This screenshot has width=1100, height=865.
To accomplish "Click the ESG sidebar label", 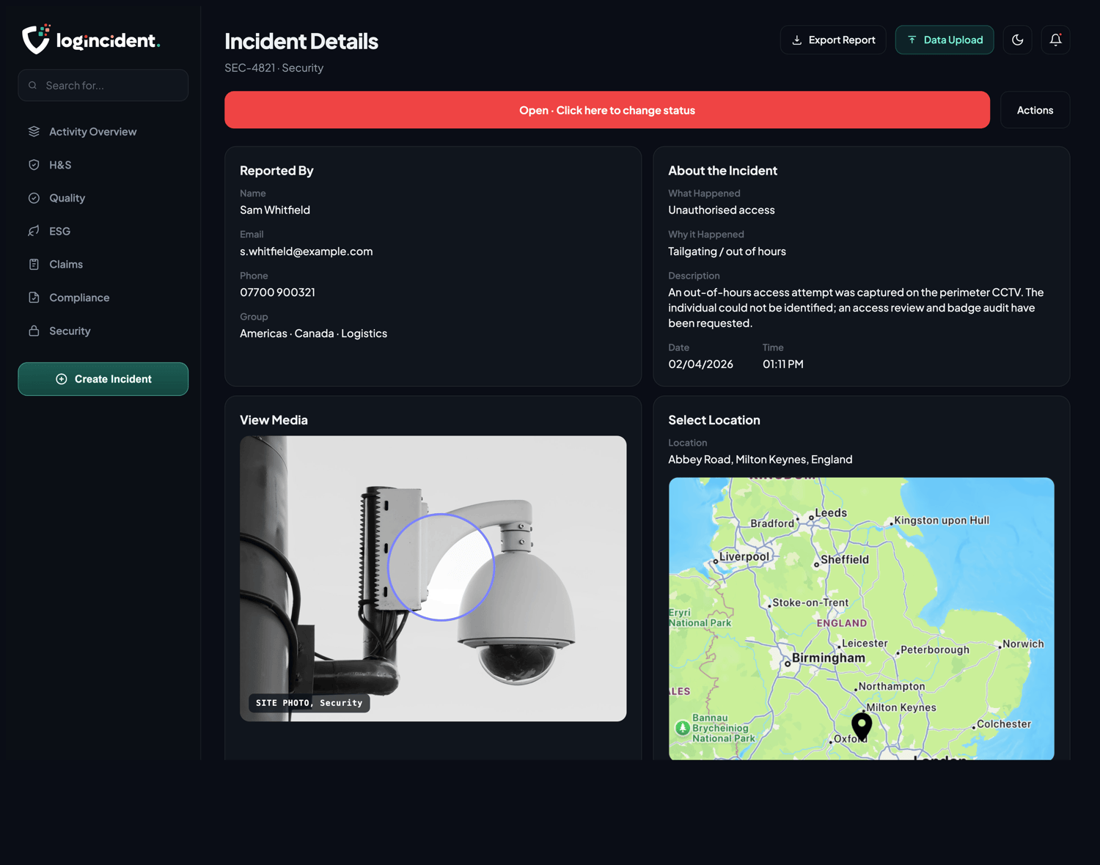I will tap(60, 231).
